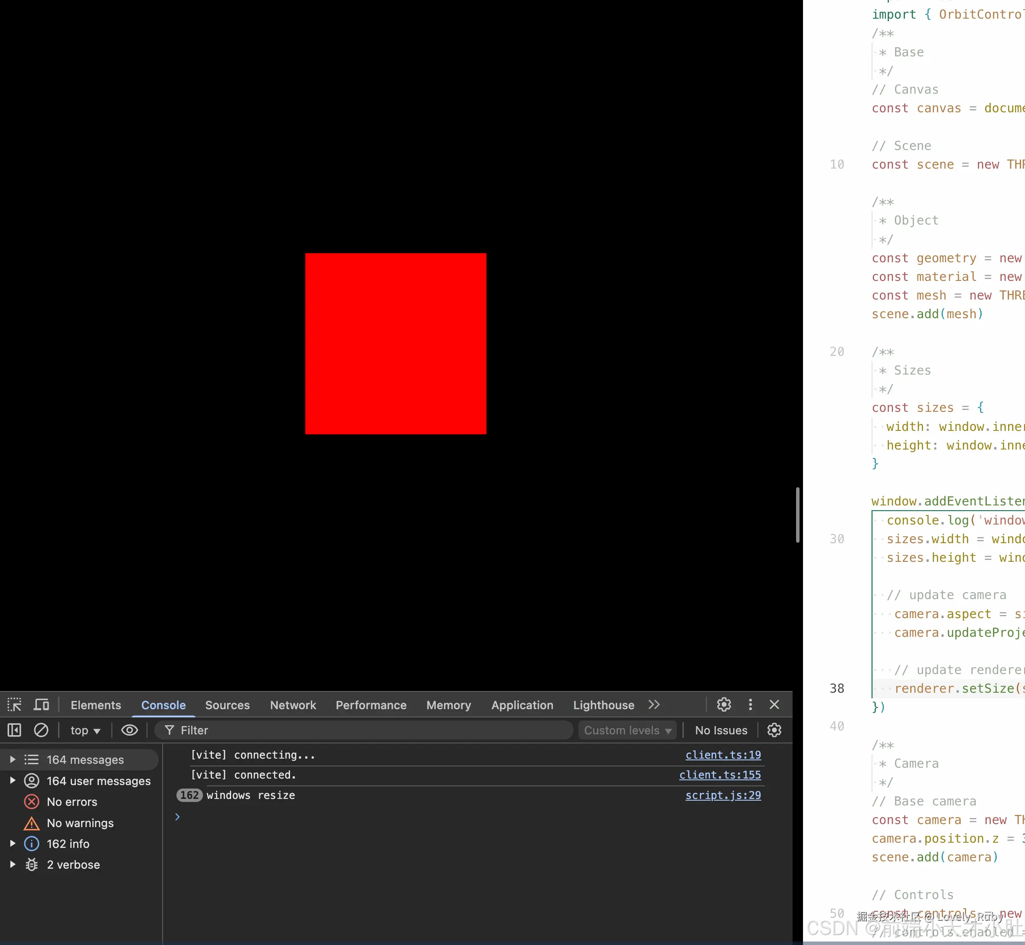Toggle the console sidebar panel icon

point(14,730)
